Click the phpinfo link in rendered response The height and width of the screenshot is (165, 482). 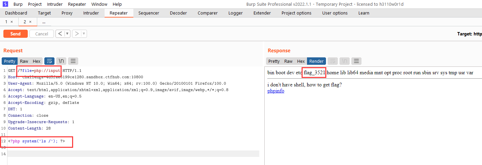(x=276, y=91)
